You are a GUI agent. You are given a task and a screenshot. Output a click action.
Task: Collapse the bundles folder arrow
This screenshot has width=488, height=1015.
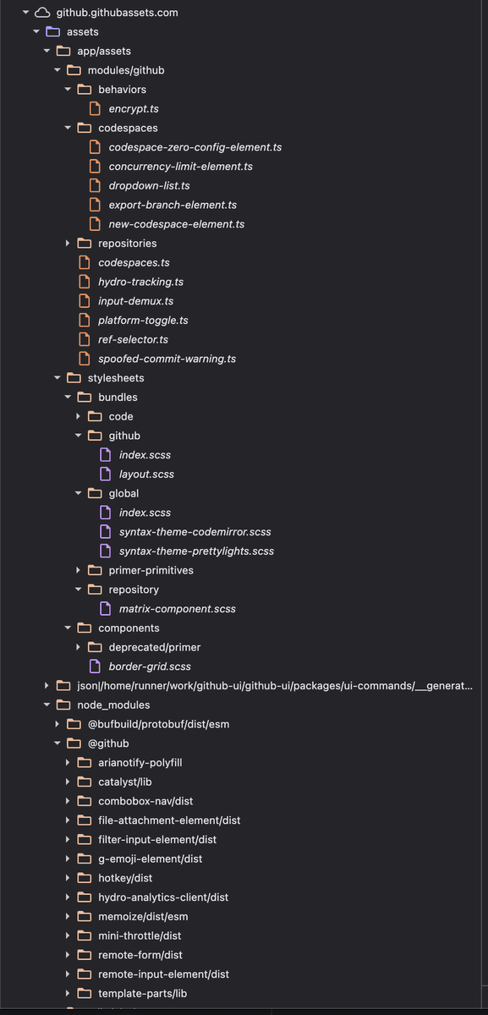tap(68, 398)
